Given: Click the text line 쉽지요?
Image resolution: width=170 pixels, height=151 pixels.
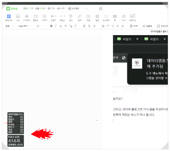Looking at the screenshot, I should tap(118, 99).
